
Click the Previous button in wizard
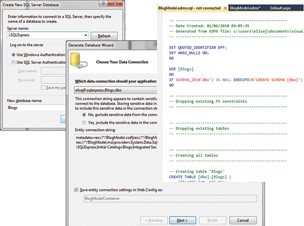point(154,221)
